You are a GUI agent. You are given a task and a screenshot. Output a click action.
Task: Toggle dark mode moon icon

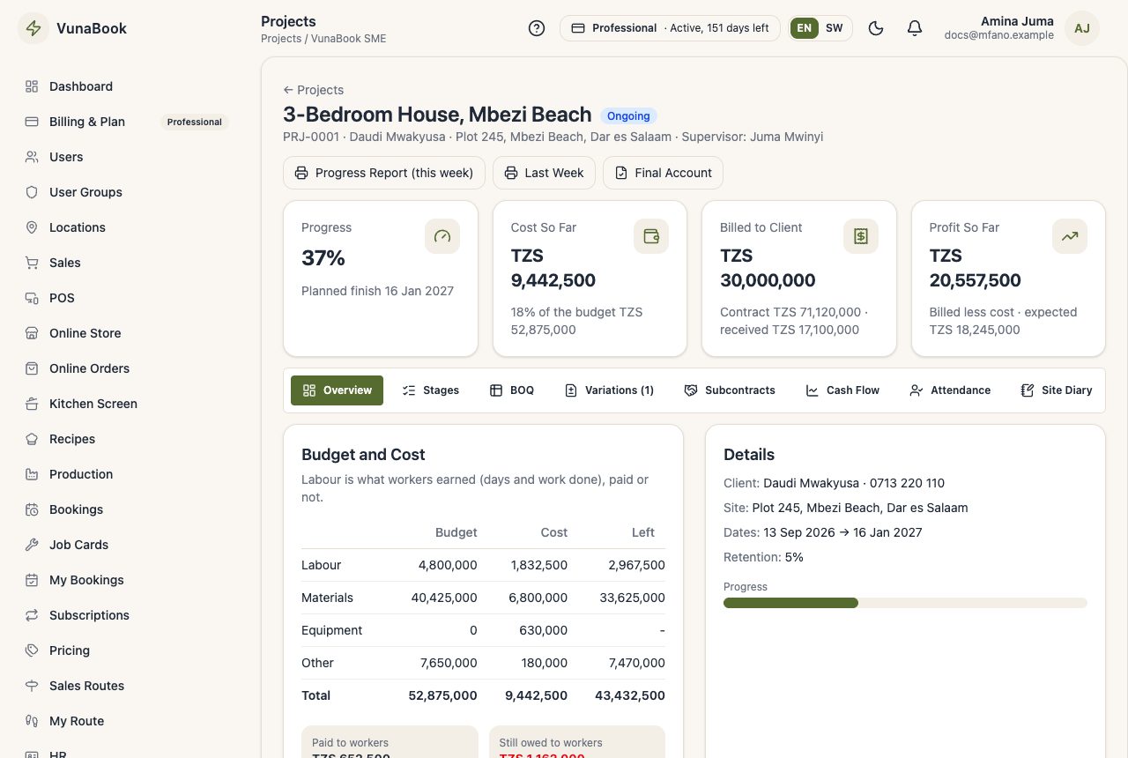[x=876, y=28]
